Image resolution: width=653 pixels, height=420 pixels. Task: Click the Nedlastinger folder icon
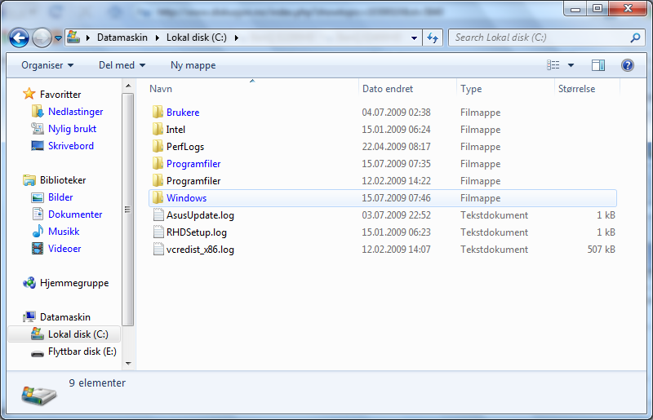(38, 111)
